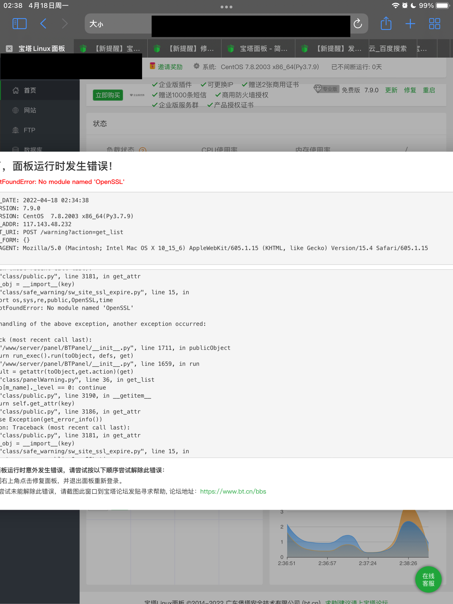Click the 117.143.48.232 address text

point(47,224)
